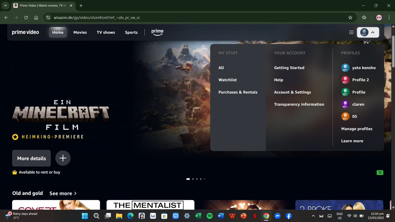
Task: Click Manage profiles
Action: [357, 129]
